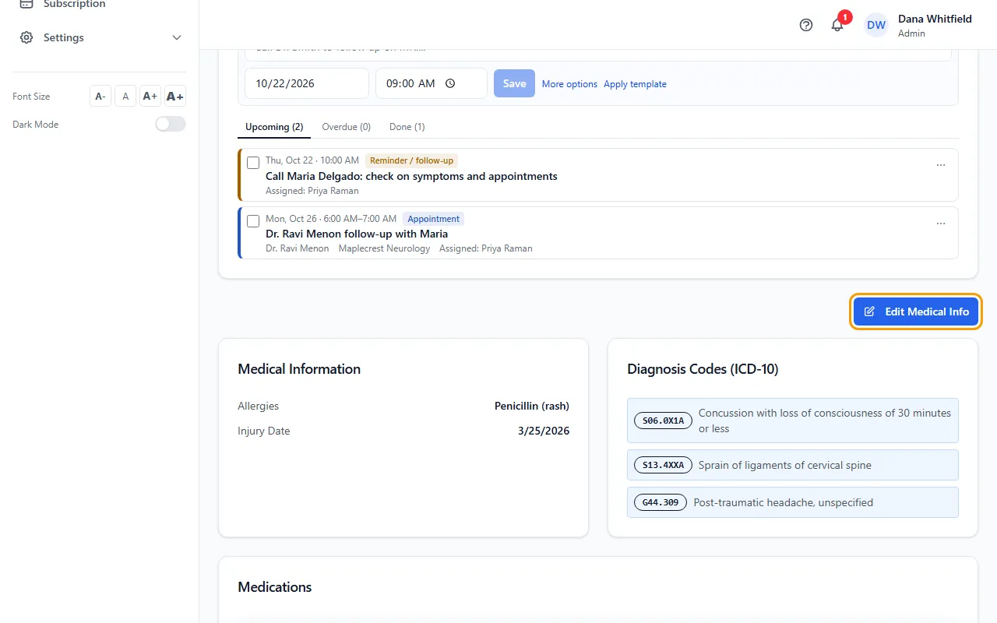This screenshot has height=623, width=997.
Task: Set largest font size with bold A+ button
Action: coord(175,96)
